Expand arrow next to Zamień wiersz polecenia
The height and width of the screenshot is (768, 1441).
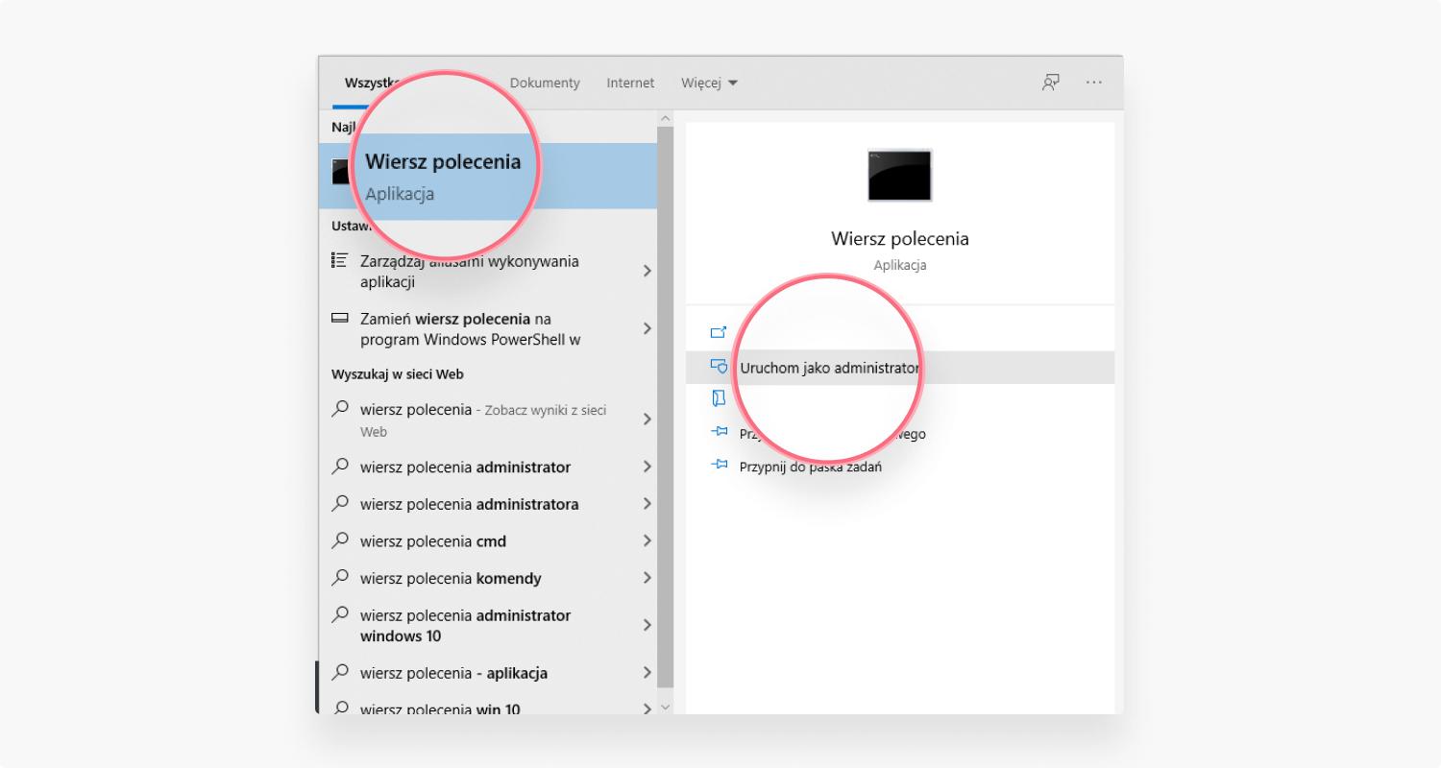tap(647, 329)
